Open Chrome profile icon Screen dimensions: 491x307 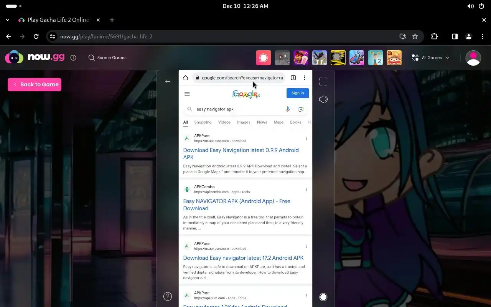tap(468, 36)
